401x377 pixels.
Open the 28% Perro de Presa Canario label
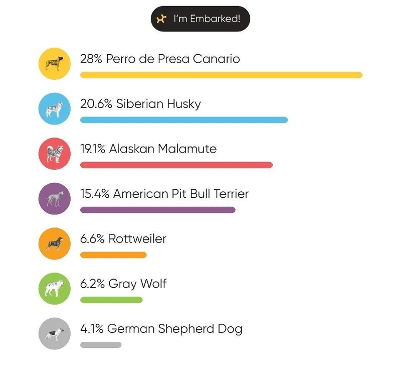tap(160, 59)
